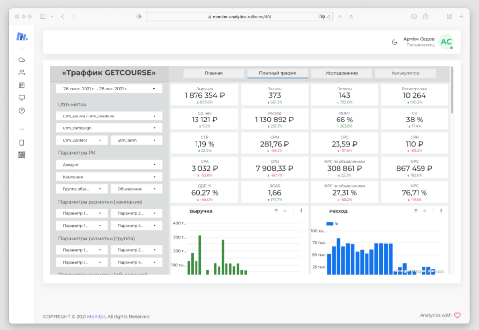Click the user name Артём Седов

(419, 39)
